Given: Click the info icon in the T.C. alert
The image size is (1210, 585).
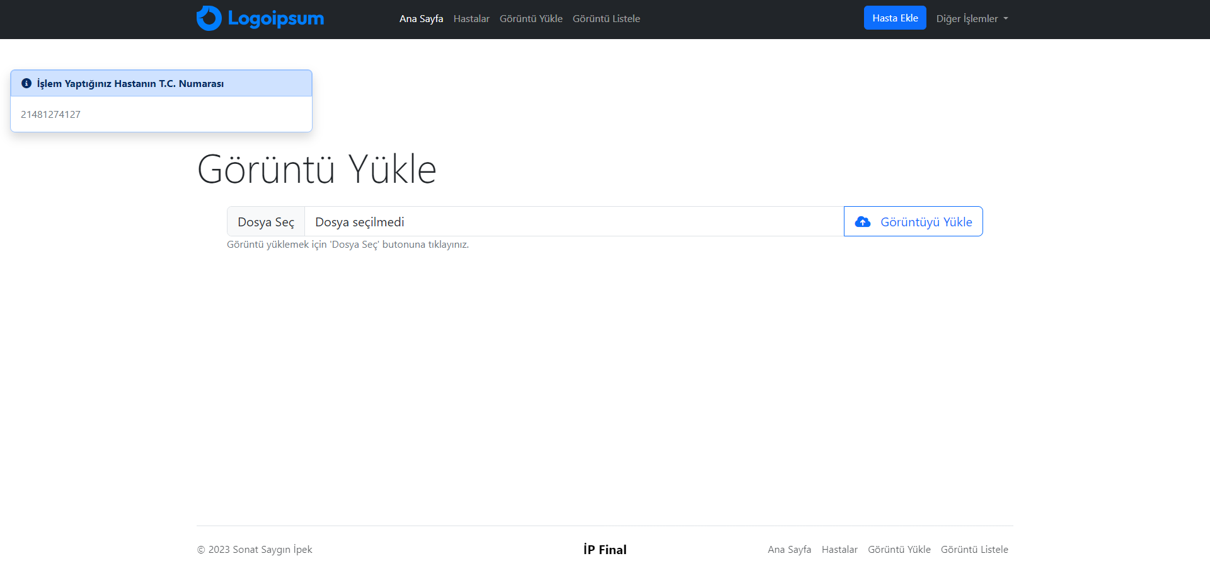Looking at the screenshot, I should click(26, 83).
